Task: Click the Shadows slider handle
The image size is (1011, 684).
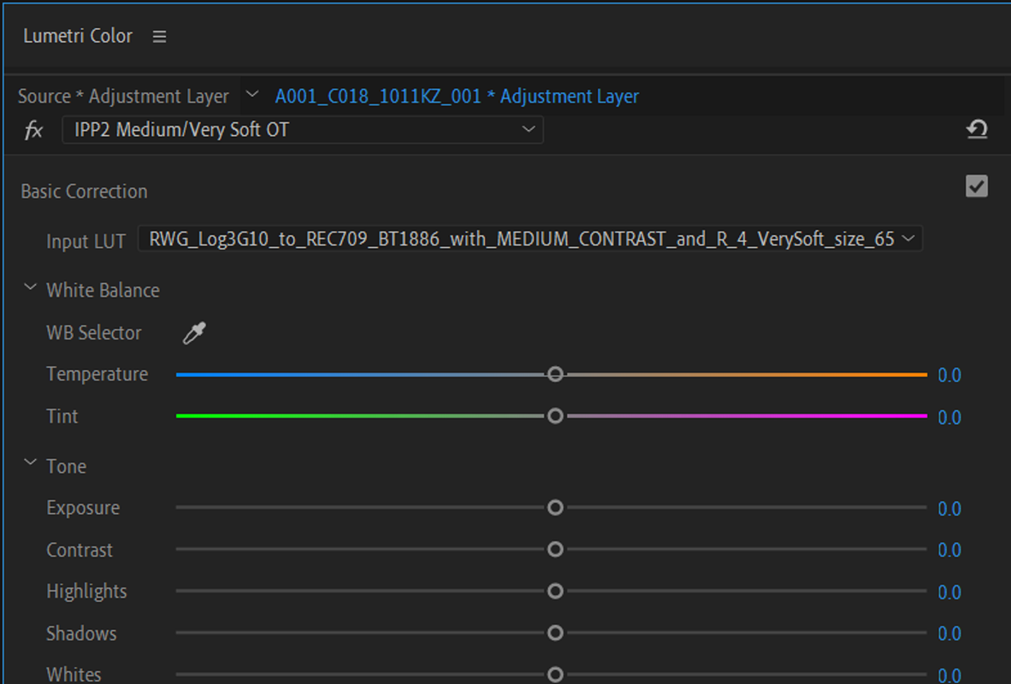Action: tap(555, 633)
